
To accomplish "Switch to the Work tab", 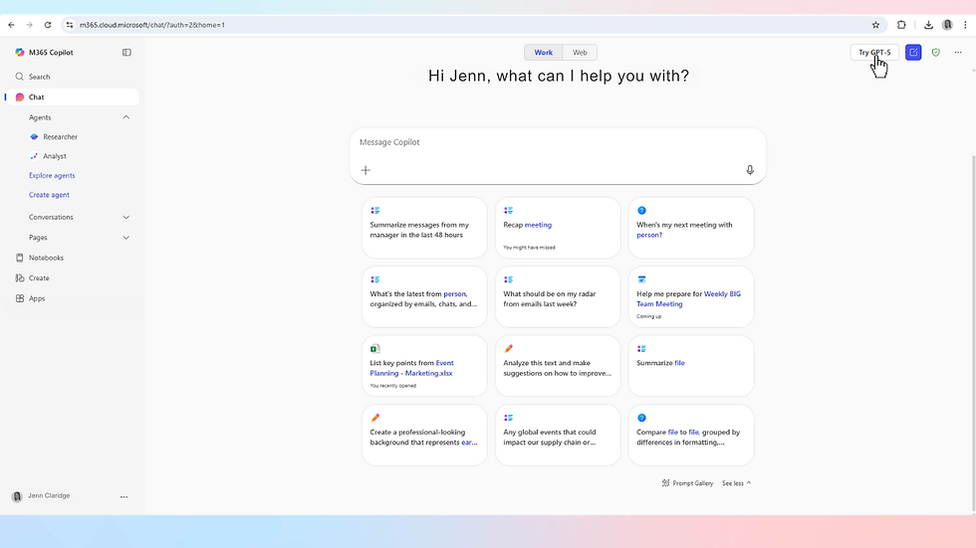I will pos(544,52).
